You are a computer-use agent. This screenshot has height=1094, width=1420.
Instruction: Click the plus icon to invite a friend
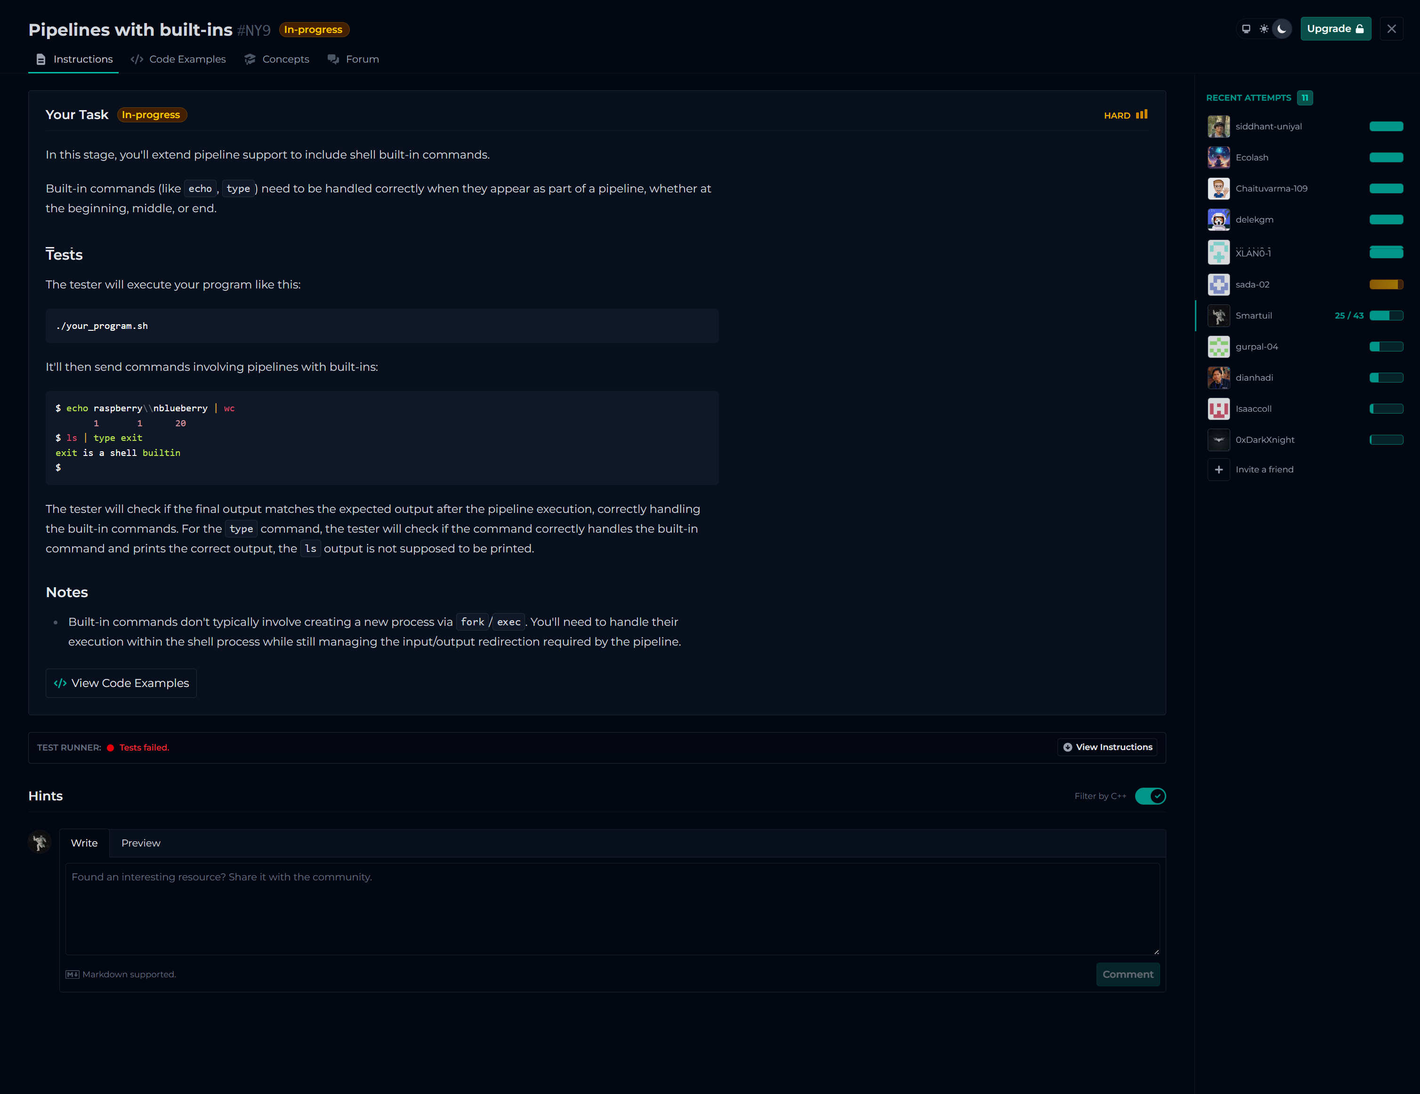1218,470
